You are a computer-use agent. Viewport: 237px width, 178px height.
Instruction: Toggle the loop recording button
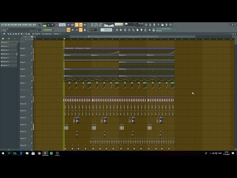point(85,25)
